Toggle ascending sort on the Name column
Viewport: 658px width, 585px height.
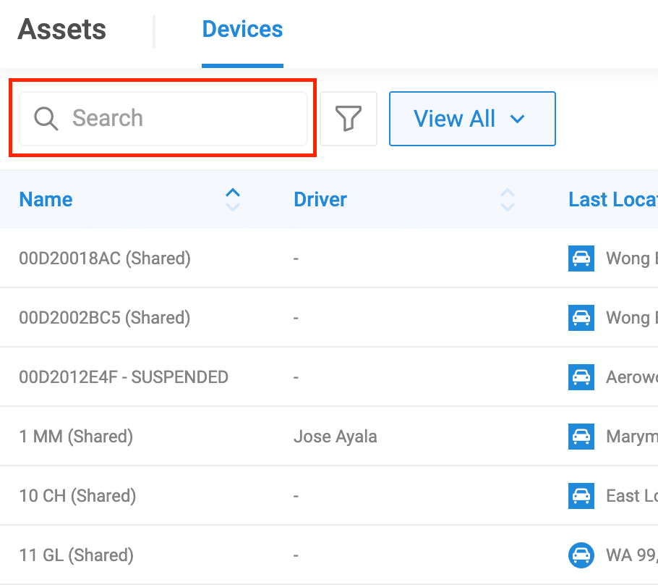coord(232,193)
